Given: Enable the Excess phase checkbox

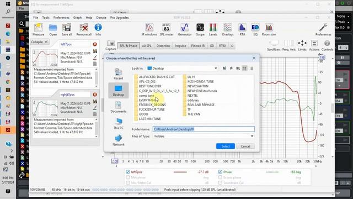Looking at the screenshot, I should (x=220, y=177).
